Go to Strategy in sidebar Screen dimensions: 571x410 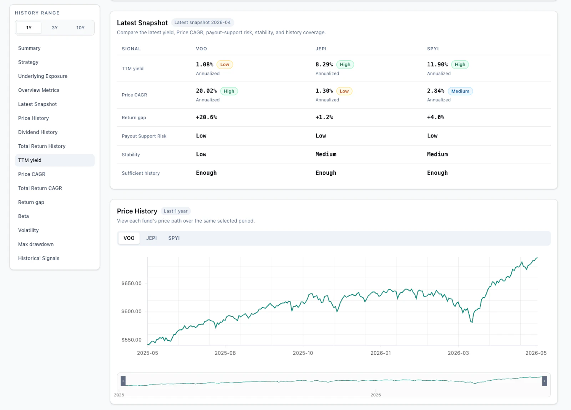(x=55, y=62)
